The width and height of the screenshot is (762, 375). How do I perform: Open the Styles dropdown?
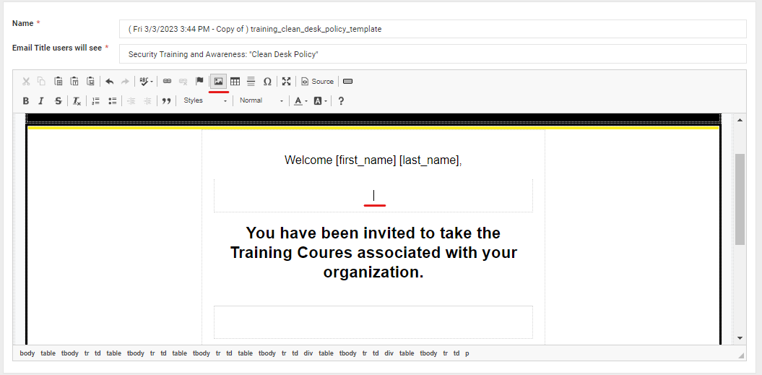click(x=204, y=101)
